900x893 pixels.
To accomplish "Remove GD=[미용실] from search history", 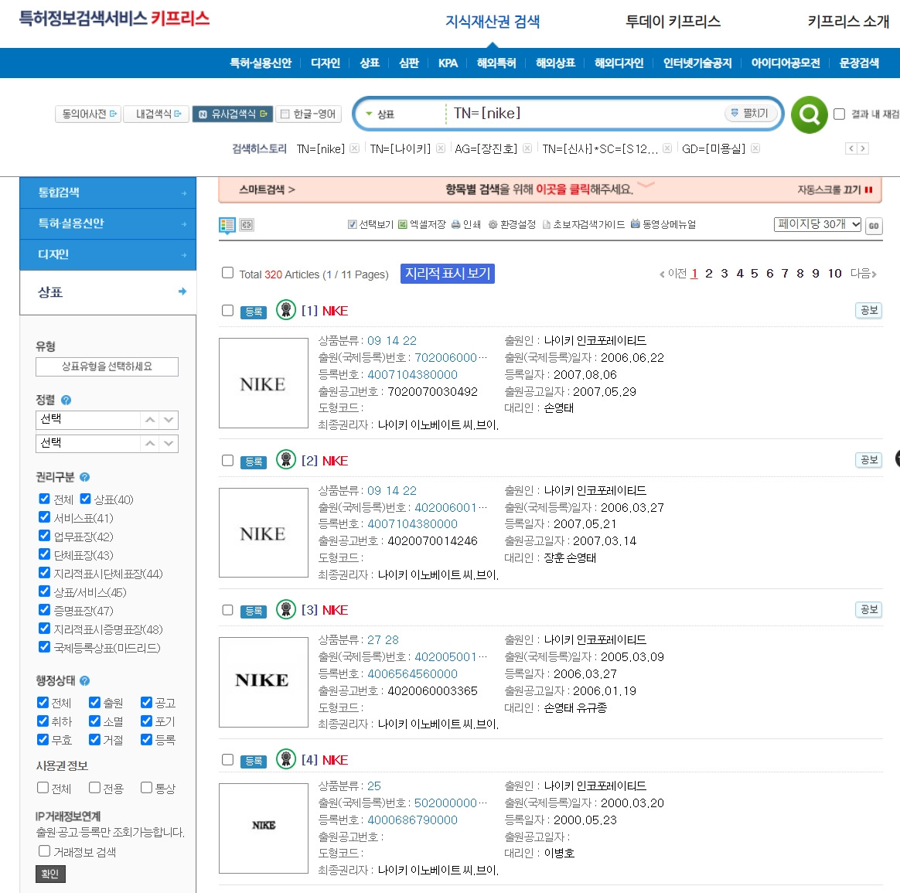I will (x=755, y=148).
